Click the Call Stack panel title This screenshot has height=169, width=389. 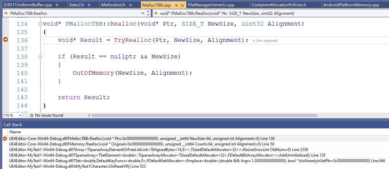(13, 125)
